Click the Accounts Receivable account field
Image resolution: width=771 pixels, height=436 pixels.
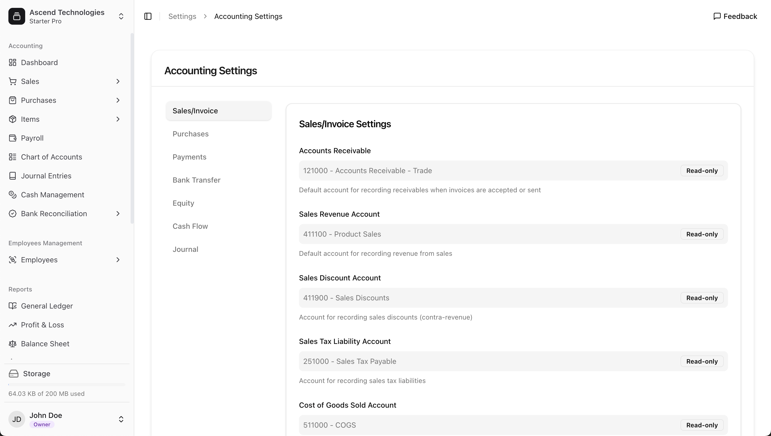[513, 171]
